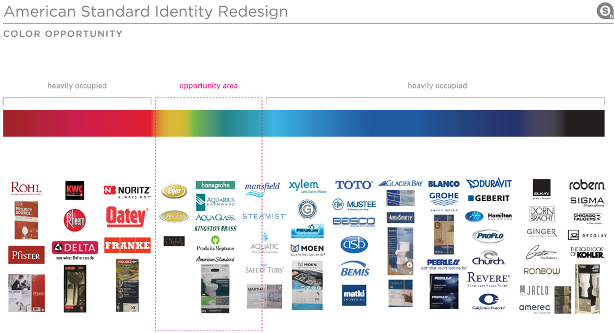Select the Ronbow logo
The image size is (615, 333).
point(542,271)
